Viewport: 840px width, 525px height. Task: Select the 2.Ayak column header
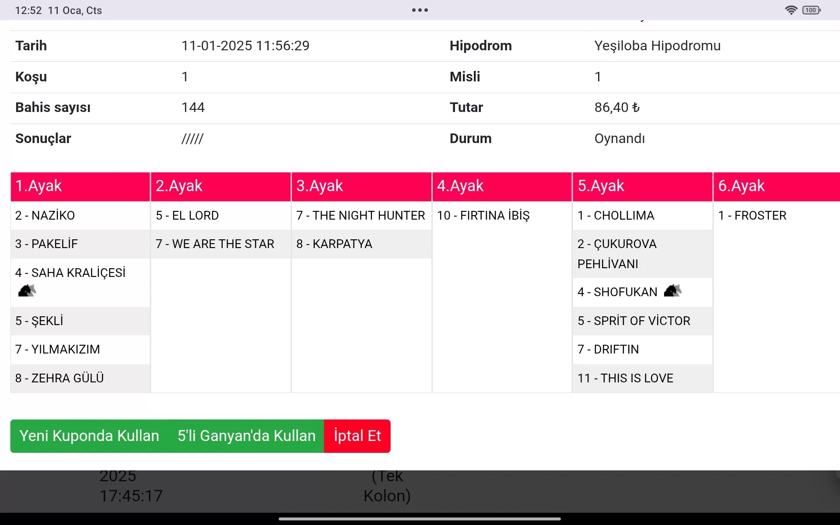point(220,186)
